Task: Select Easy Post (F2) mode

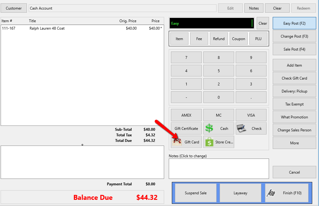Action: [x=294, y=23]
